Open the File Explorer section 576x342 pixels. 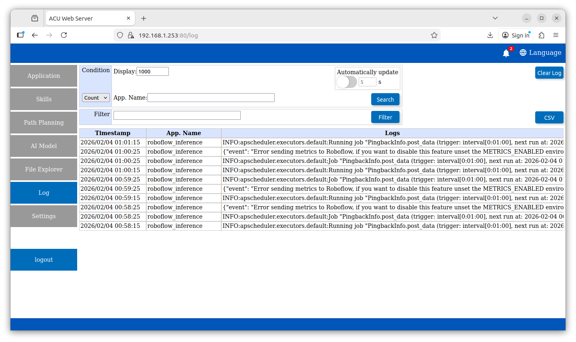point(44,169)
